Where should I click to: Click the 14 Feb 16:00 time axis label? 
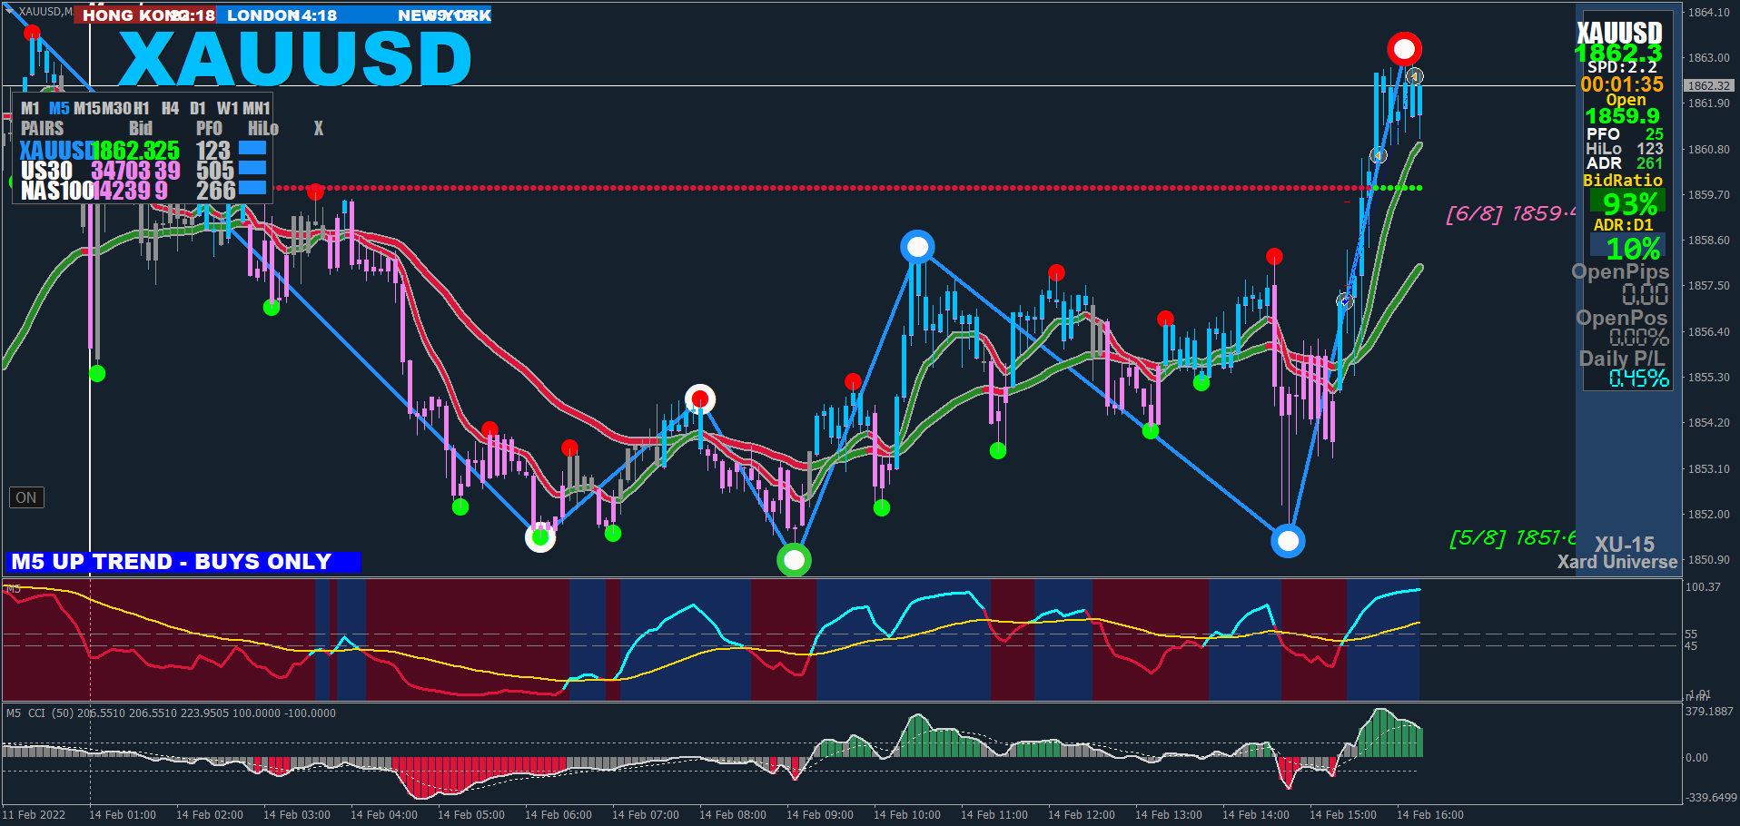coord(1430,815)
